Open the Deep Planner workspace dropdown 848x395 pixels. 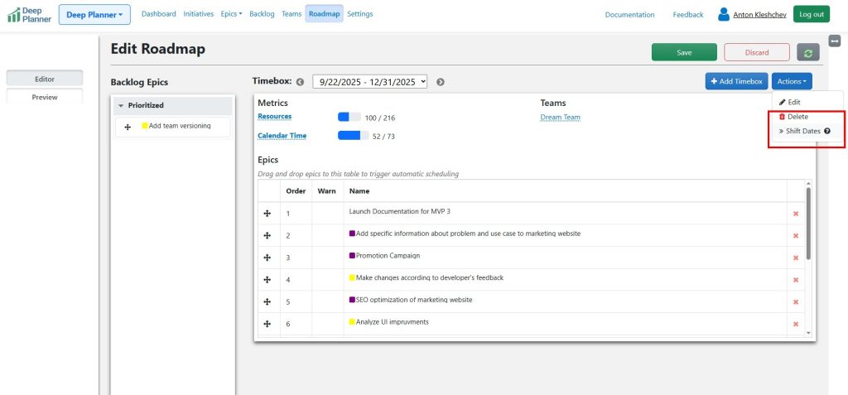pos(94,14)
